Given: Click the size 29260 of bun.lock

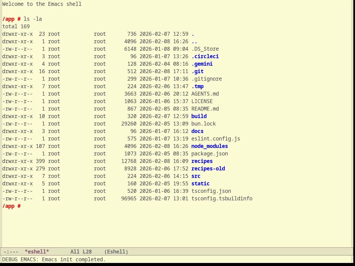Looking at the screenshot, I should [x=129, y=124].
